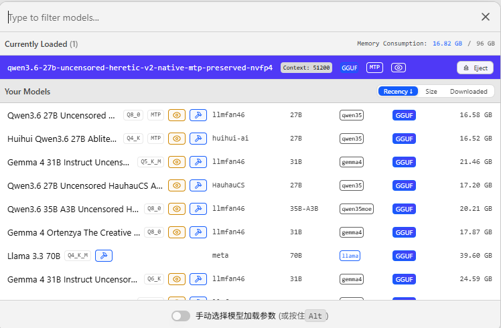Click the 35B-A3B parameter value
Screen dimensions: 501x328
pyautogui.click(x=304, y=209)
